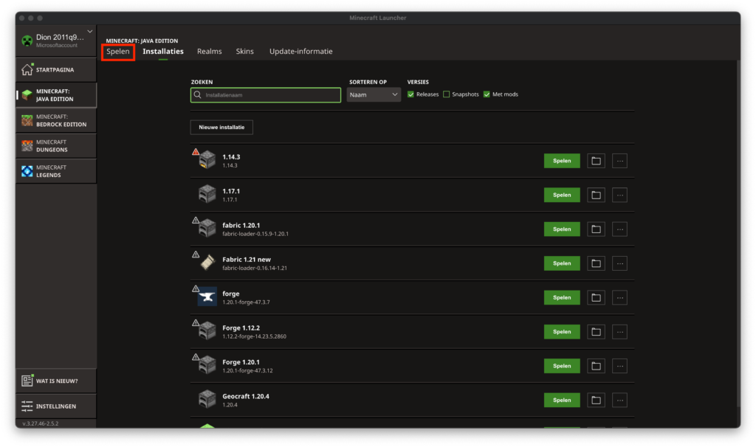The image size is (756, 447).
Task: Toggle the Met mods checkbox
Action: 487,94
